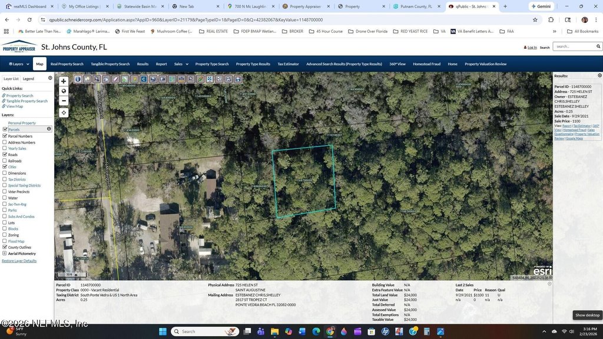Click the Show desktop button
The width and height of the screenshot is (603, 339).
click(587, 315)
